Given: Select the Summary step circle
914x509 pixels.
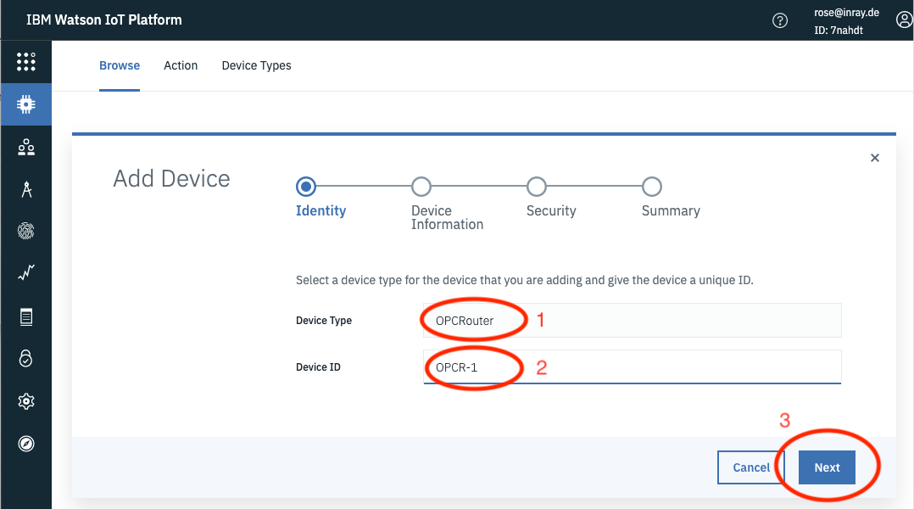Looking at the screenshot, I should point(651,187).
